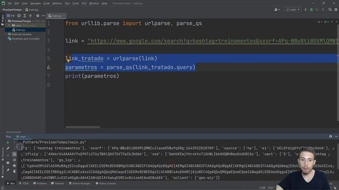Open the Terminal tool window

point(58,184)
